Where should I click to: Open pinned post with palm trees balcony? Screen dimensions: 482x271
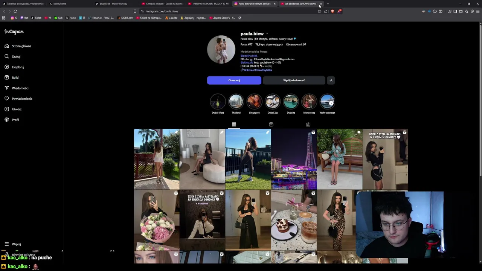[157, 159]
